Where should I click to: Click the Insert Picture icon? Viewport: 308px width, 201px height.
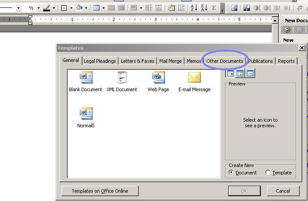[234, 8]
